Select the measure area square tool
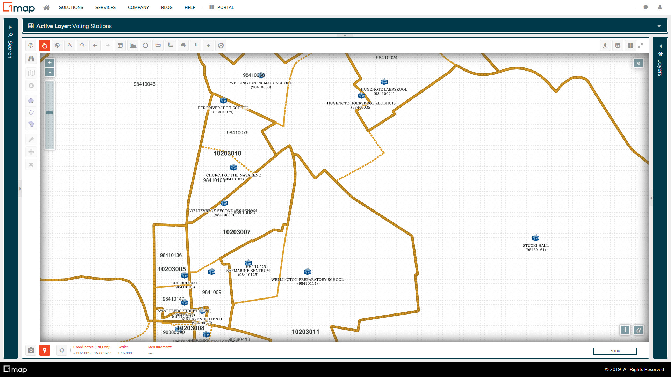 (171, 45)
